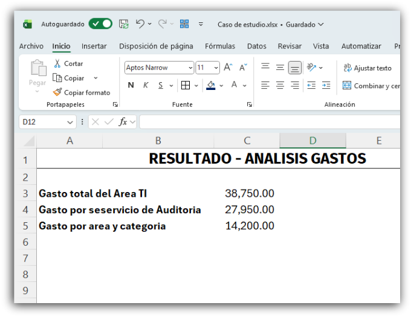Click the fill color bucket icon

211,85
